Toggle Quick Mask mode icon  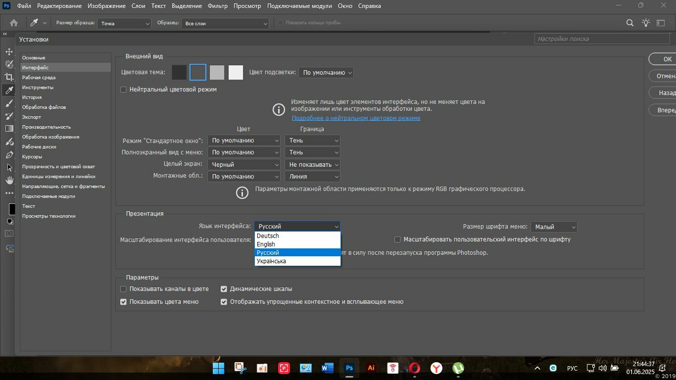click(x=9, y=234)
